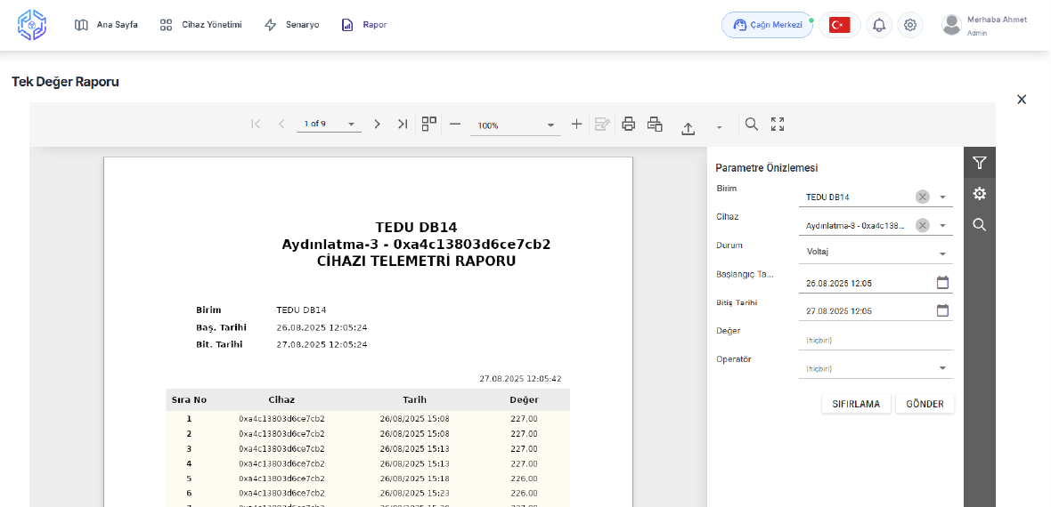Open the filter parameters side tab
This screenshot has width=1051, height=507.
(x=980, y=163)
